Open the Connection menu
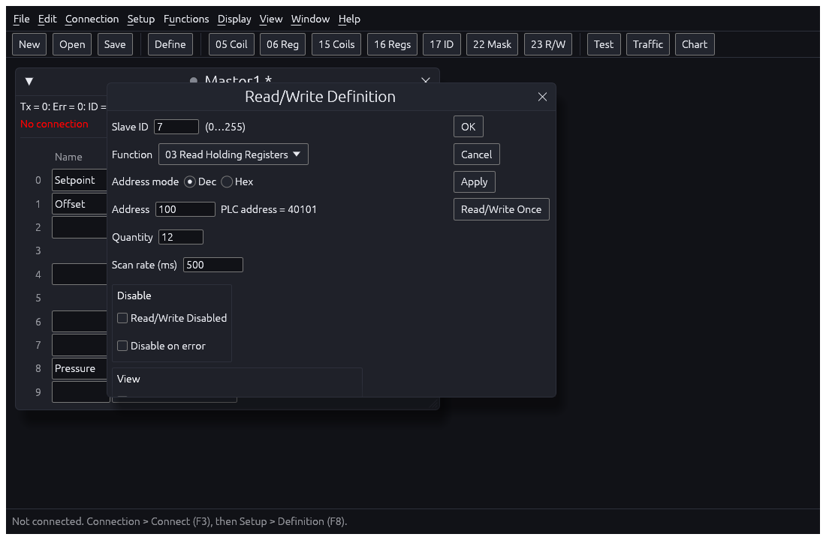The image size is (826, 540). click(92, 19)
